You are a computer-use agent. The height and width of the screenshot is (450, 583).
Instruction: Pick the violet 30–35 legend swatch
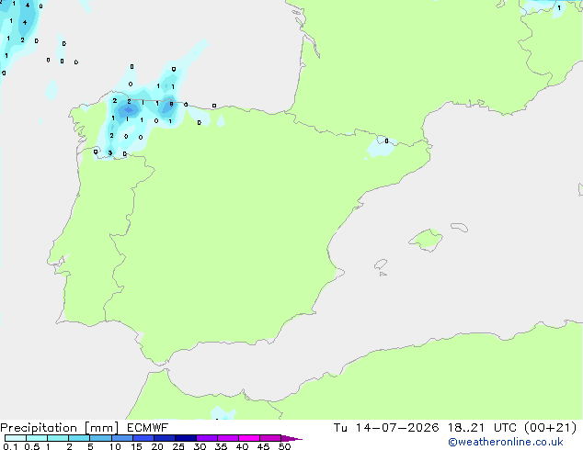tap(207, 438)
